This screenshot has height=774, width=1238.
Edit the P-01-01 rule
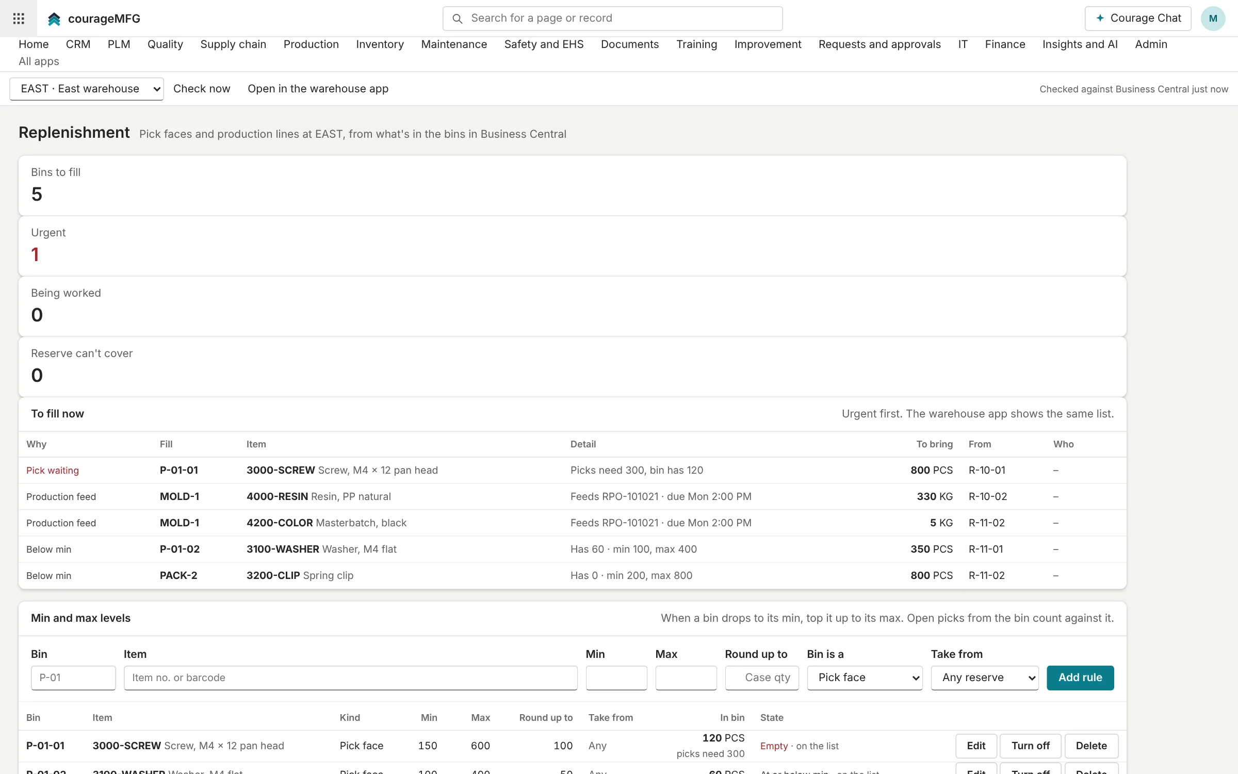point(976,746)
